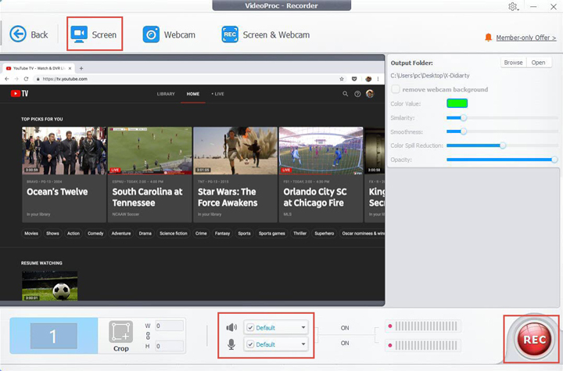
Task: Select monitor 1 display thumbnail
Action: coord(53,337)
